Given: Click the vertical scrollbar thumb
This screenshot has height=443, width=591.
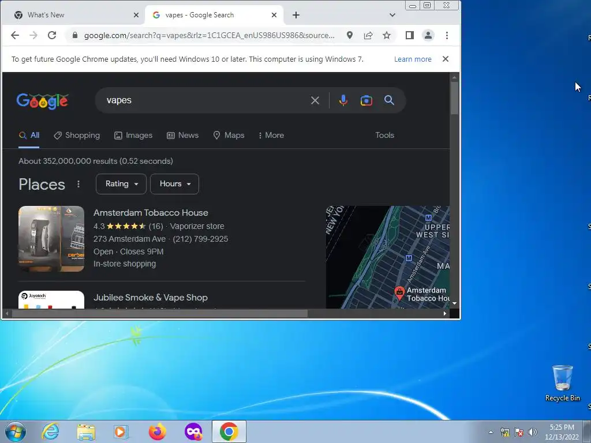Looking at the screenshot, I should (455, 98).
